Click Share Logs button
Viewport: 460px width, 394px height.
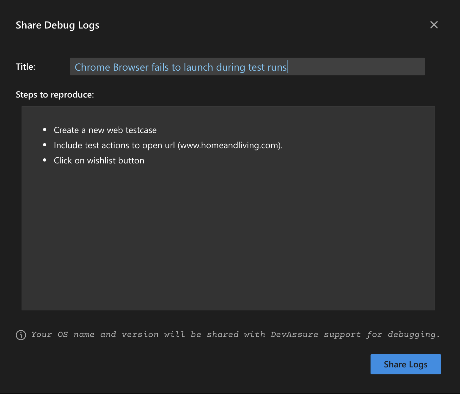[405, 364]
